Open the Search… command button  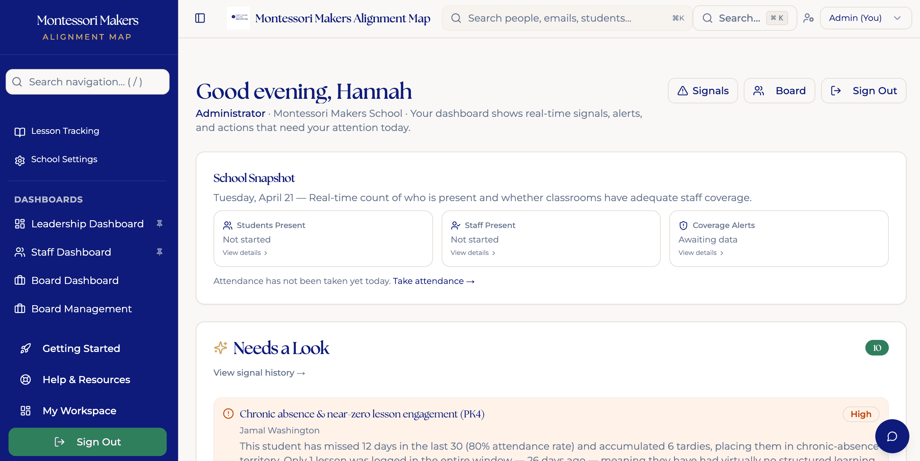tap(745, 18)
